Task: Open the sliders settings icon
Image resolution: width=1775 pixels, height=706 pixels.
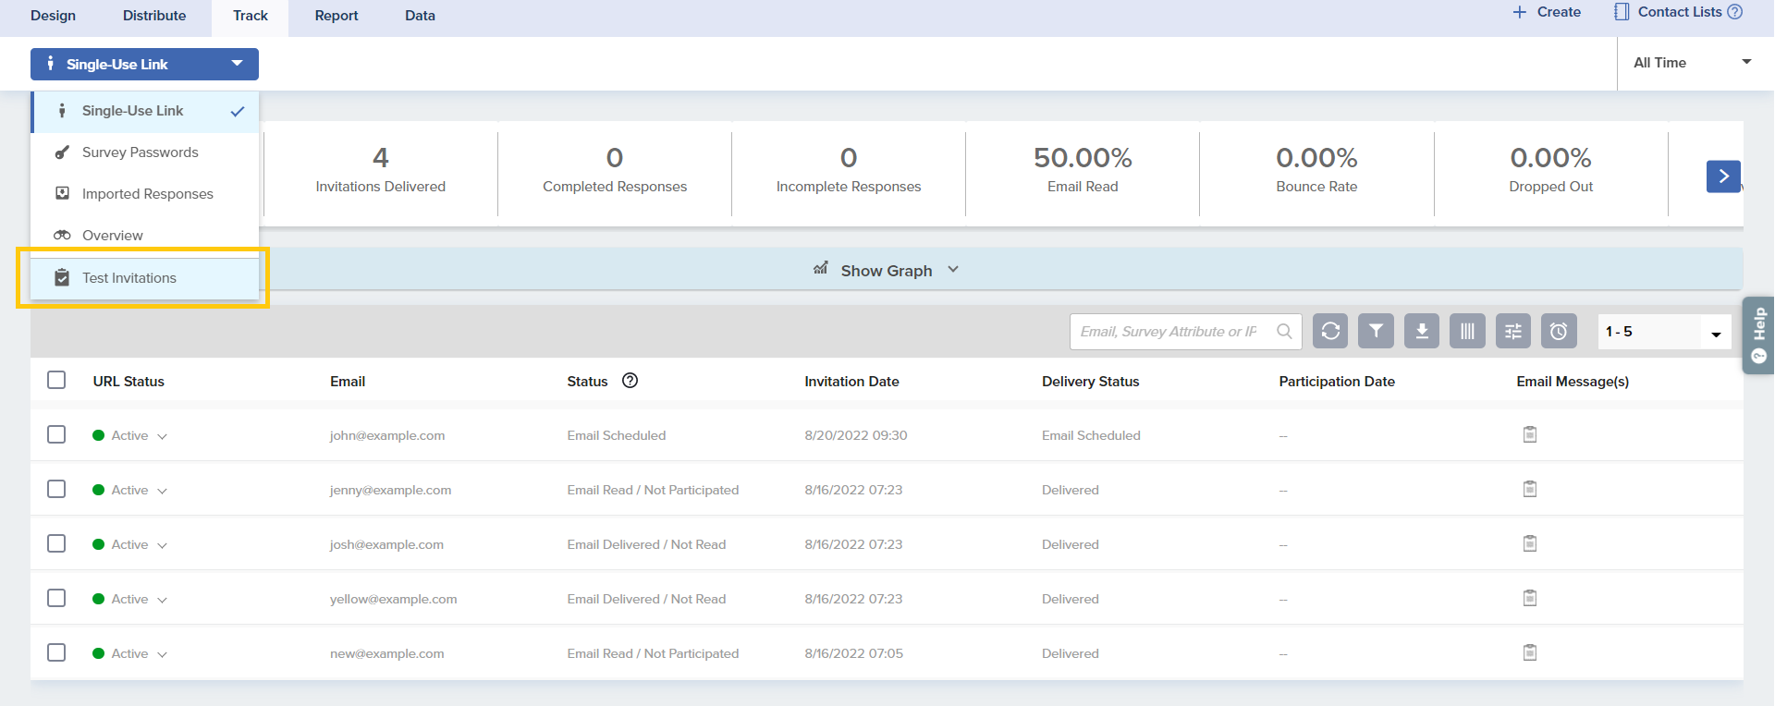Action: click(1513, 331)
